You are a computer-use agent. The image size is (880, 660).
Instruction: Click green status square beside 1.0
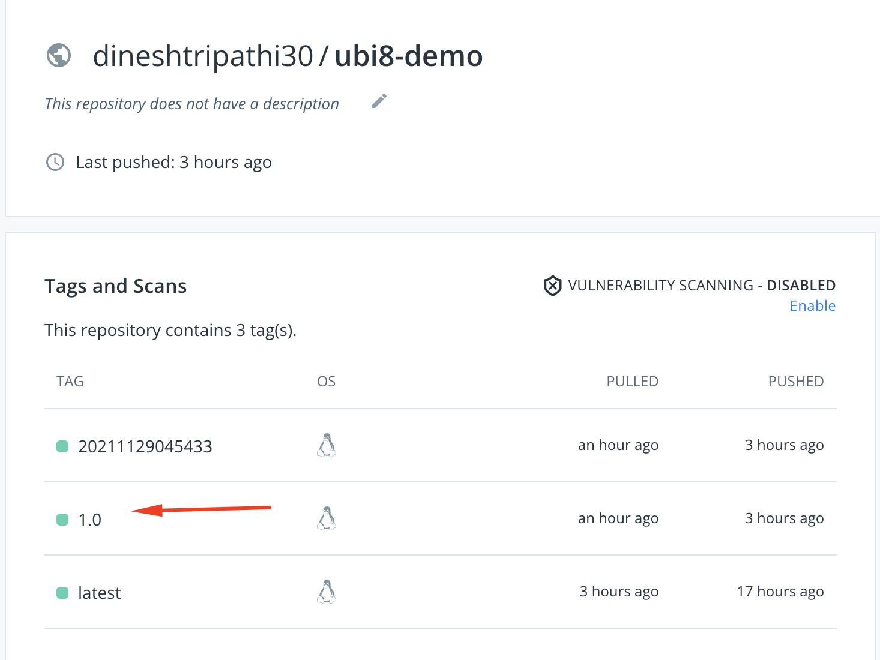[62, 520]
